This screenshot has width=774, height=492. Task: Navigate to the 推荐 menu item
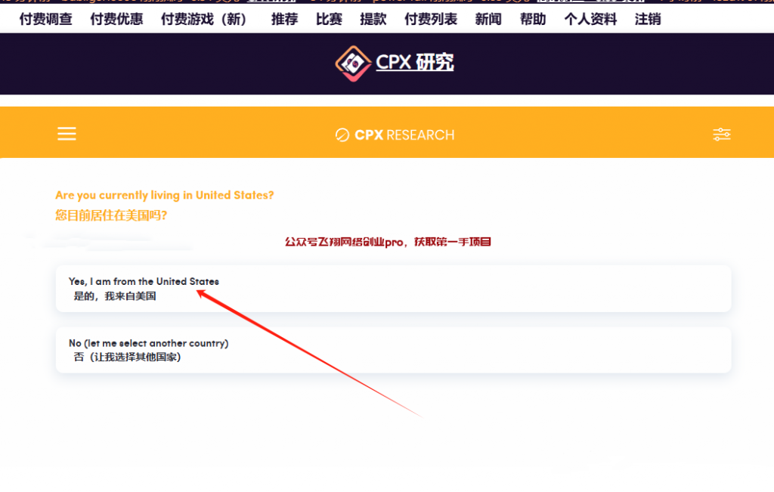pos(284,20)
